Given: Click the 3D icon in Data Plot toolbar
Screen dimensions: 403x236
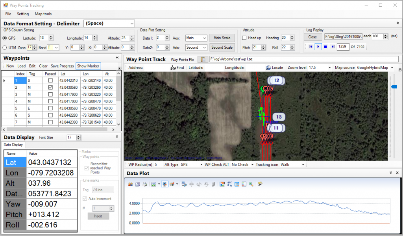Looking at the screenshot, I should click(184, 184).
